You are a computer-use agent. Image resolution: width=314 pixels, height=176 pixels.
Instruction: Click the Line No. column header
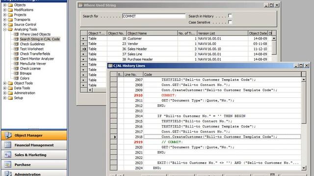(x=133, y=74)
